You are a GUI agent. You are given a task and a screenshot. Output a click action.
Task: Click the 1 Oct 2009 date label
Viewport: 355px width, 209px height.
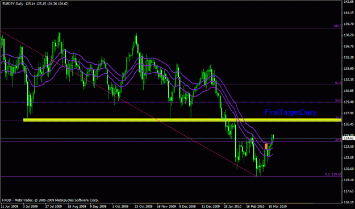120,206
